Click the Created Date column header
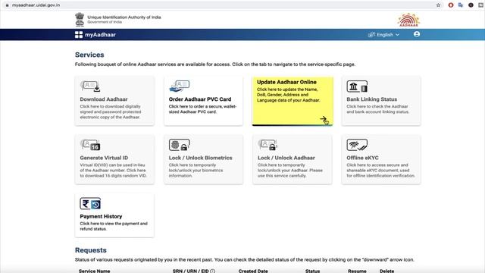 tap(253, 271)
